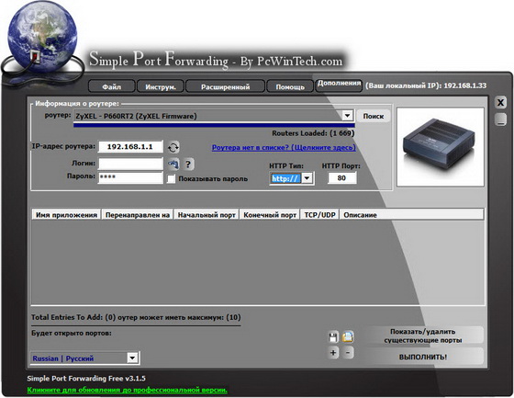Add a port entry with plus button
Image resolution: width=514 pixels, height=398 pixels.
pyautogui.click(x=333, y=353)
